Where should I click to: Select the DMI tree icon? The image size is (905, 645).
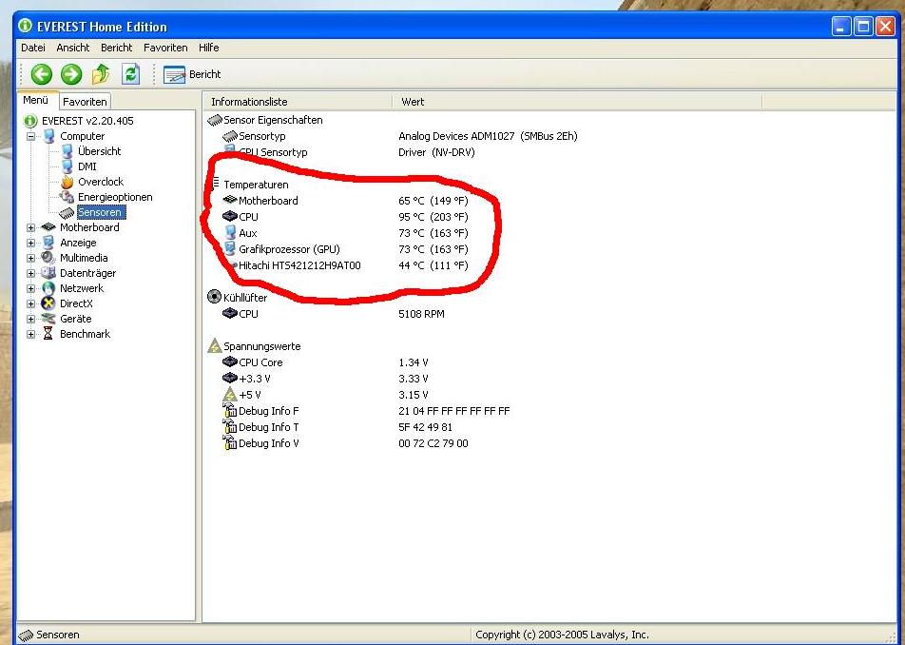(x=67, y=166)
